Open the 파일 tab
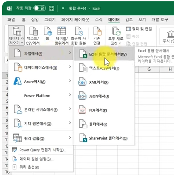This screenshot has width=174, height=175. (11, 20)
